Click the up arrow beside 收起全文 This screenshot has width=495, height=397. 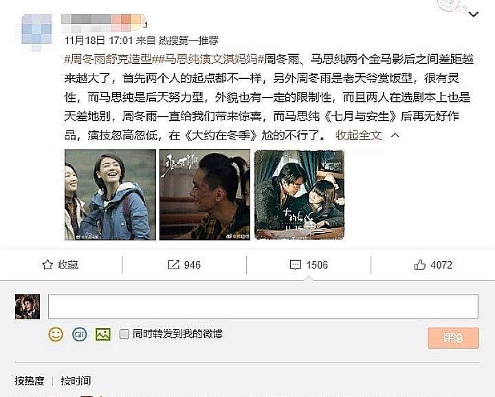click(395, 135)
